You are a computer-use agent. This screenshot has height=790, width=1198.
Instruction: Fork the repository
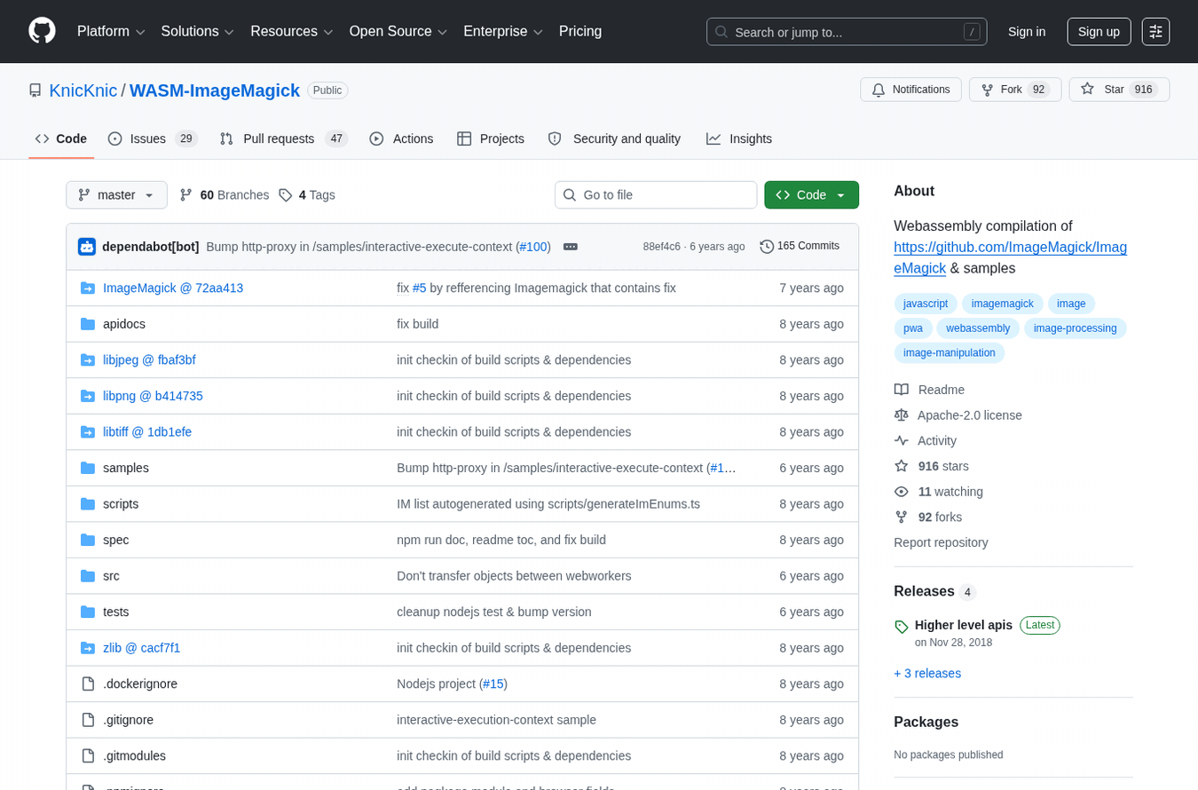(x=1015, y=90)
